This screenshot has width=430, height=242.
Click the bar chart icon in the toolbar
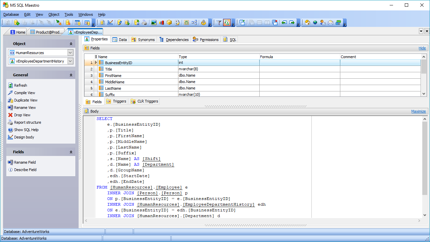162,23
